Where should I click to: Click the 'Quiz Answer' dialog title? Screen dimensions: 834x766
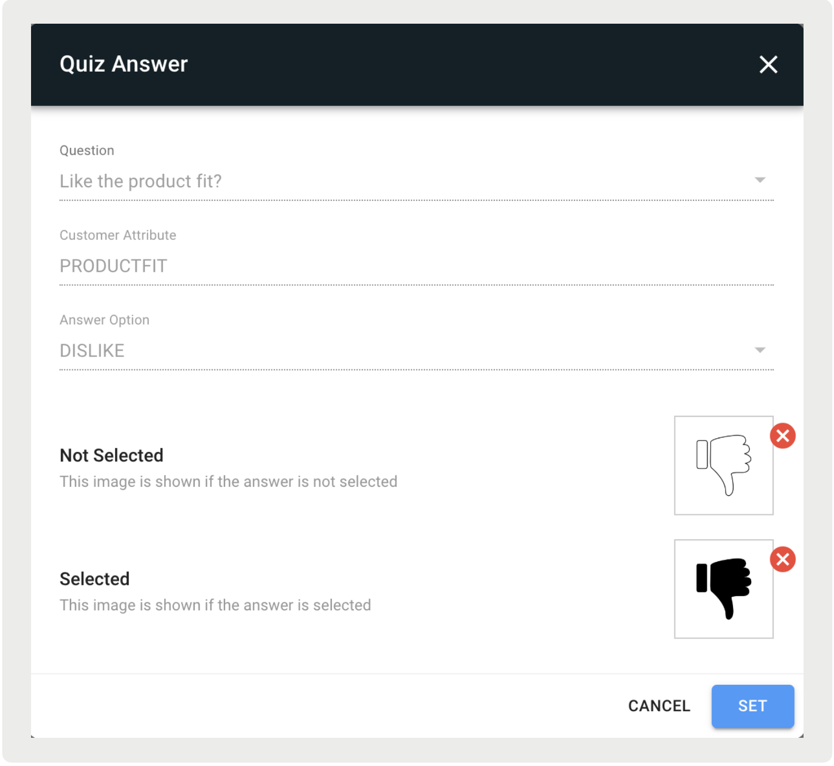point(124,64)
